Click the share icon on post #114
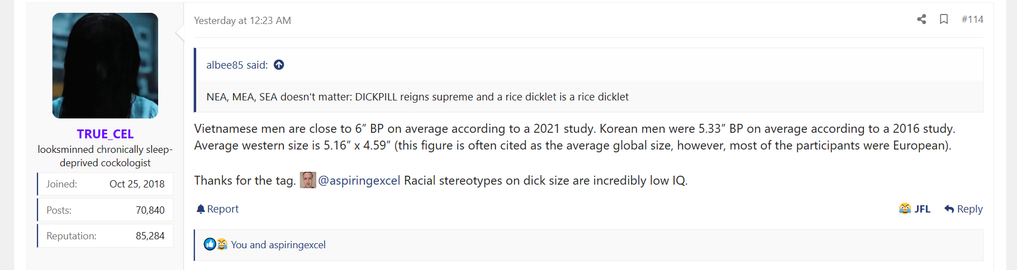 [x=921, y=20]
